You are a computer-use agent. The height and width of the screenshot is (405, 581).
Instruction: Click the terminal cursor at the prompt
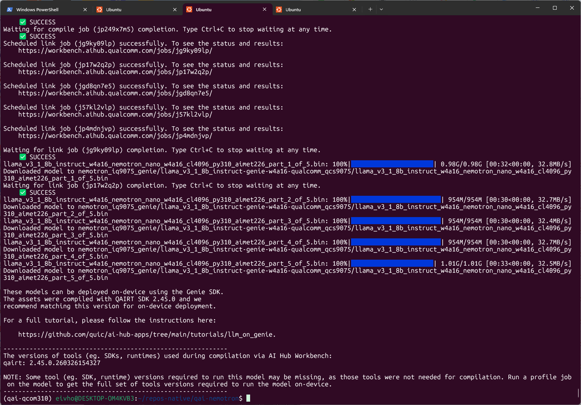pos(248,398)
